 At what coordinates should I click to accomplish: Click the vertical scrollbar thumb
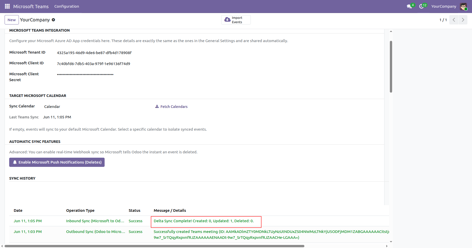tap(391, 67)
